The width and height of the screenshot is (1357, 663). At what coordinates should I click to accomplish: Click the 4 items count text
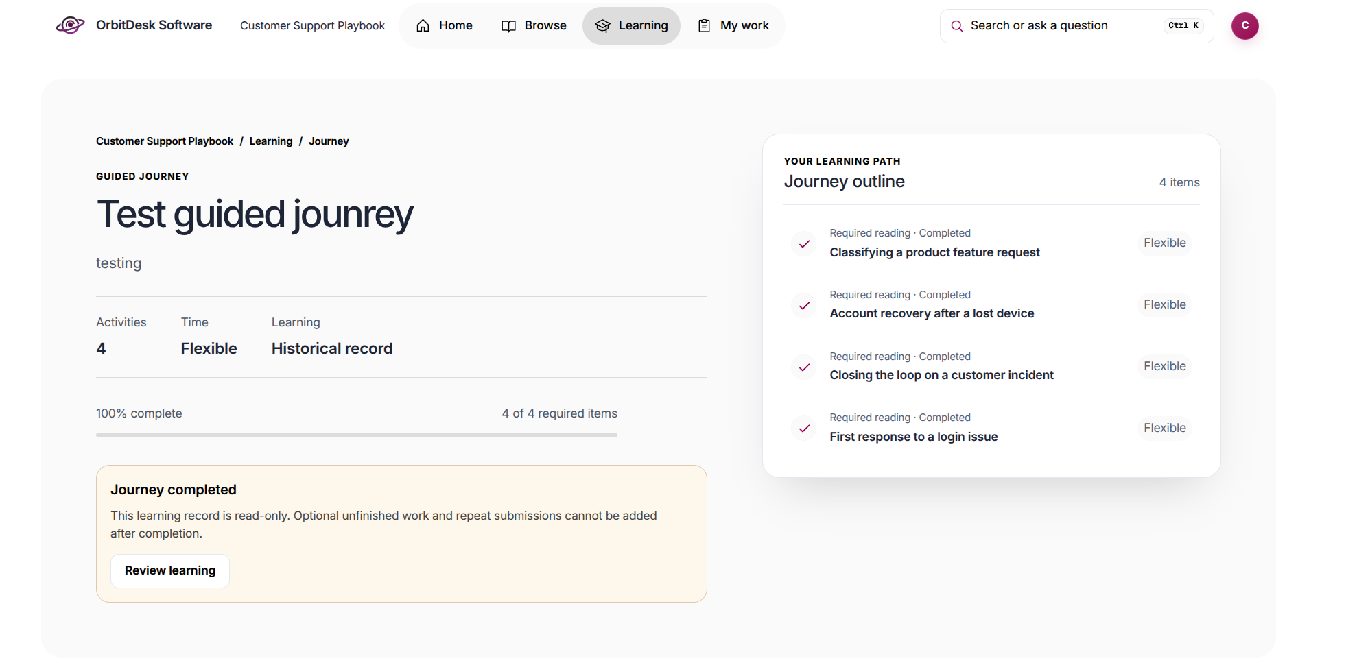click(1179, 182)
